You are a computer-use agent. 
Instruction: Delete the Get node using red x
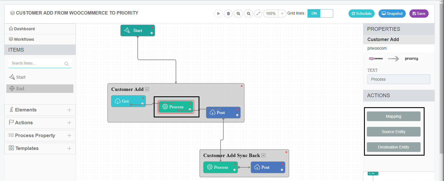(x=143, y=98)
